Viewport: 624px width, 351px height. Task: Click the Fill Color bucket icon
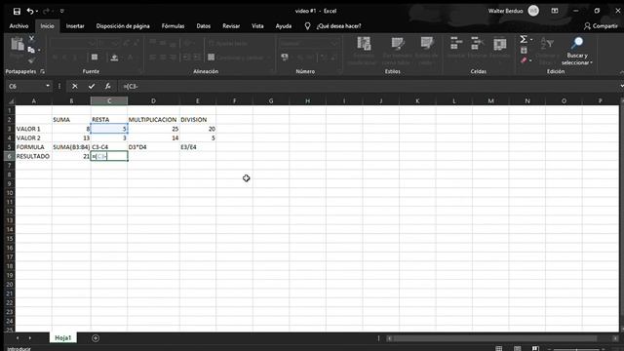click(114, 58)
